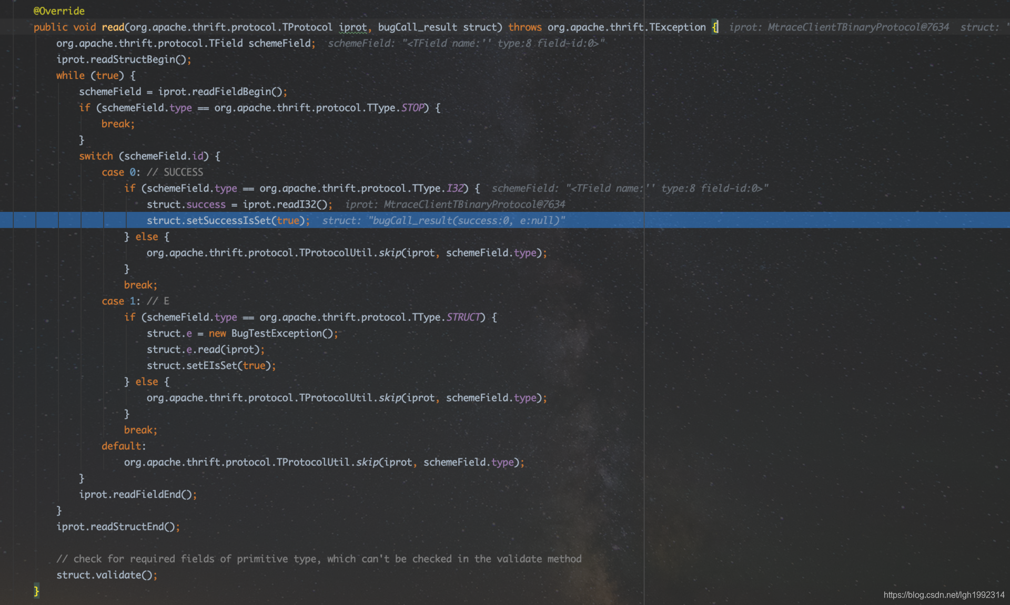Click the org.apache.thrift.TException type name
The width and height of the screenshot is (1010, 605).
(x=627, y=27)
